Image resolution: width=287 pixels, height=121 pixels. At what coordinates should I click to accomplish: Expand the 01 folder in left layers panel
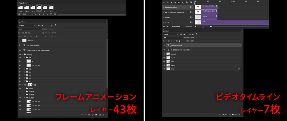coord(25,81)
